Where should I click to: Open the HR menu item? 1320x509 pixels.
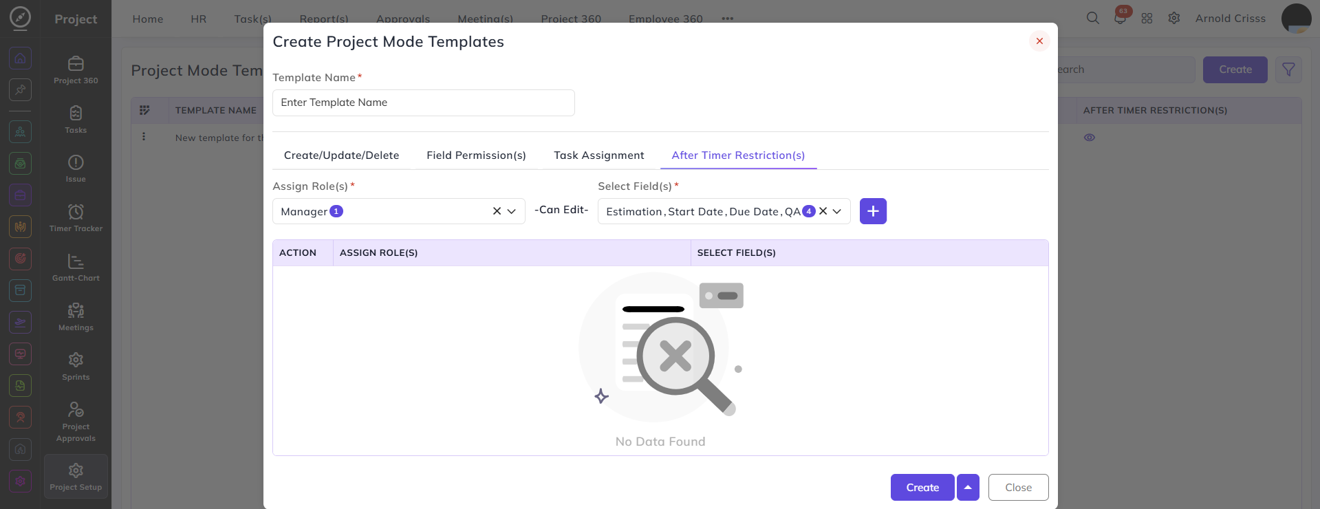199,19
